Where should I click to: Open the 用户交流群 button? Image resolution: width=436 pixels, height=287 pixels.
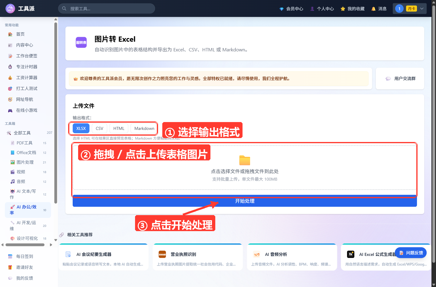pyautogui.click(x=400, y=79)
